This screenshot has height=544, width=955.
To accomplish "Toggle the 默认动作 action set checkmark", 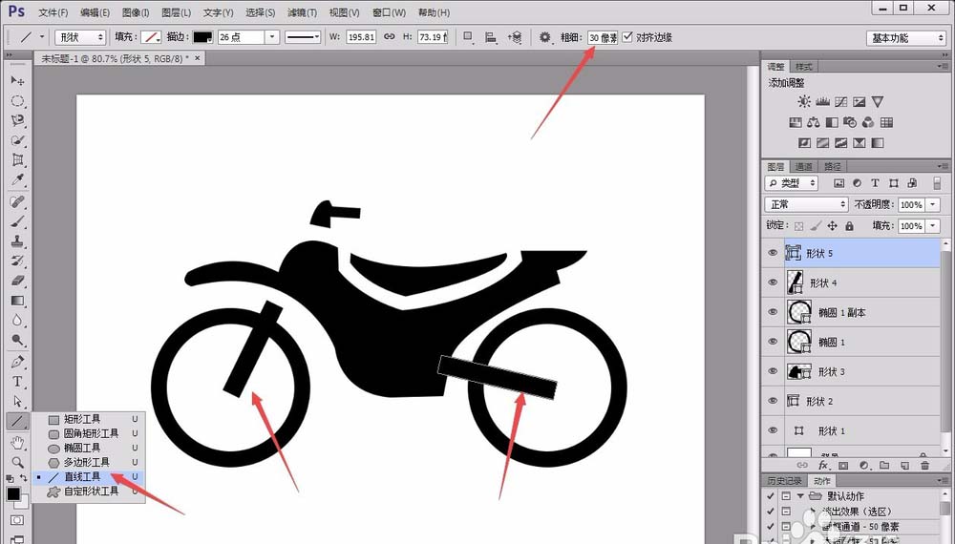I will [771, 496].
